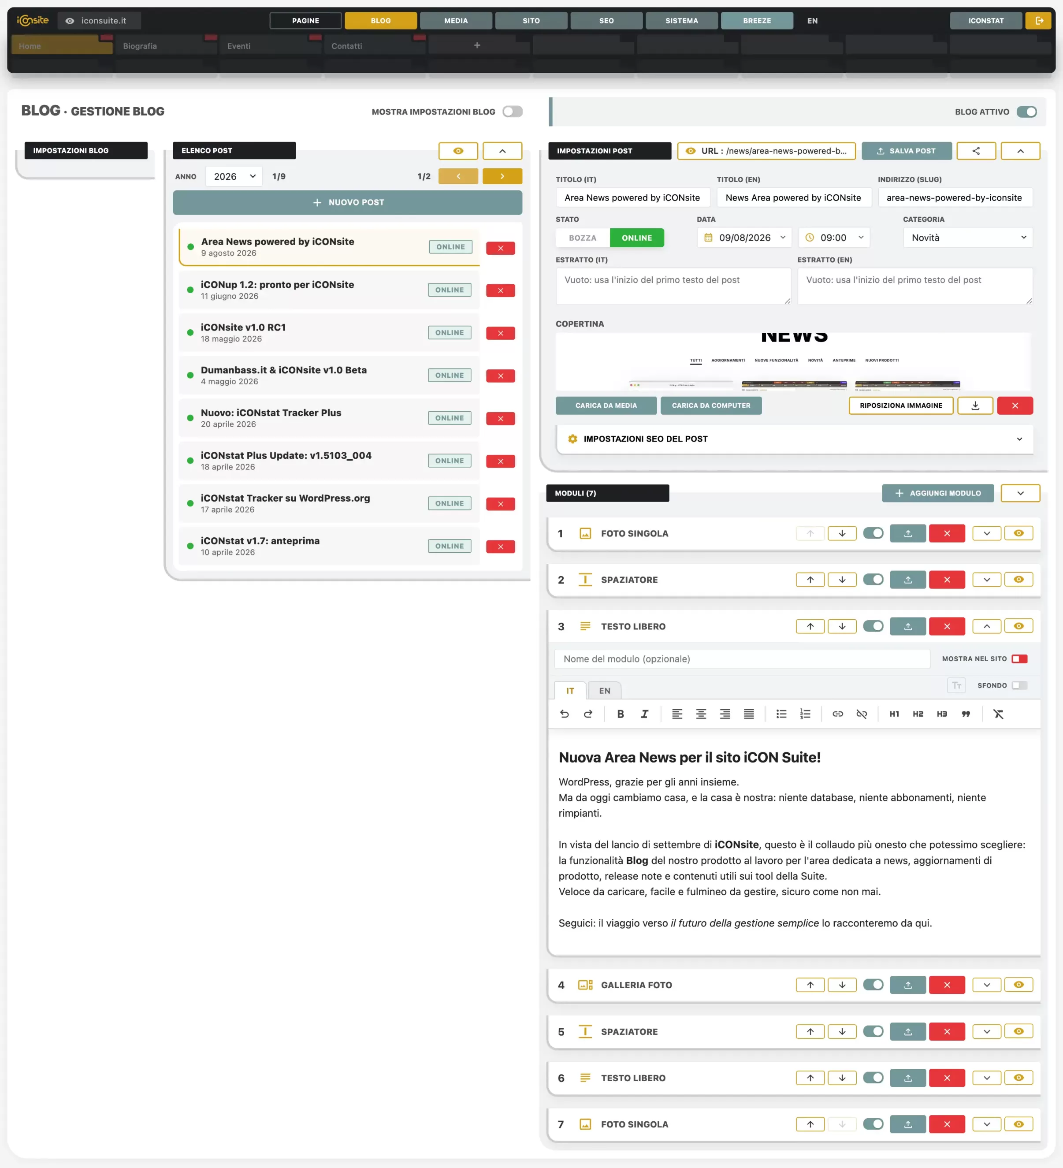Expand Impostazioni SEO del Post section
Viewport: 1063px width, 1168px height.
tap(795, 439)
